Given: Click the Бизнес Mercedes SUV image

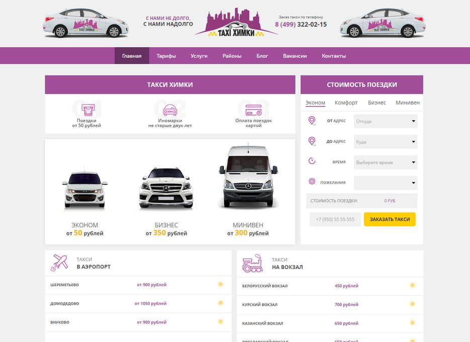Looking at the screenshot, I should pyautogui.click(x=166, y=188).
